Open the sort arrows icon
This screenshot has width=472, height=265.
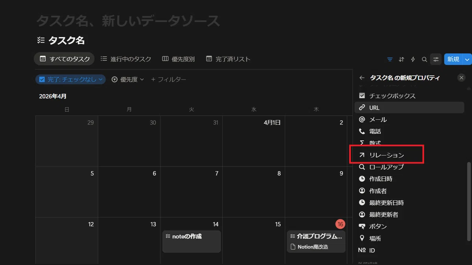tap(401, 59)
